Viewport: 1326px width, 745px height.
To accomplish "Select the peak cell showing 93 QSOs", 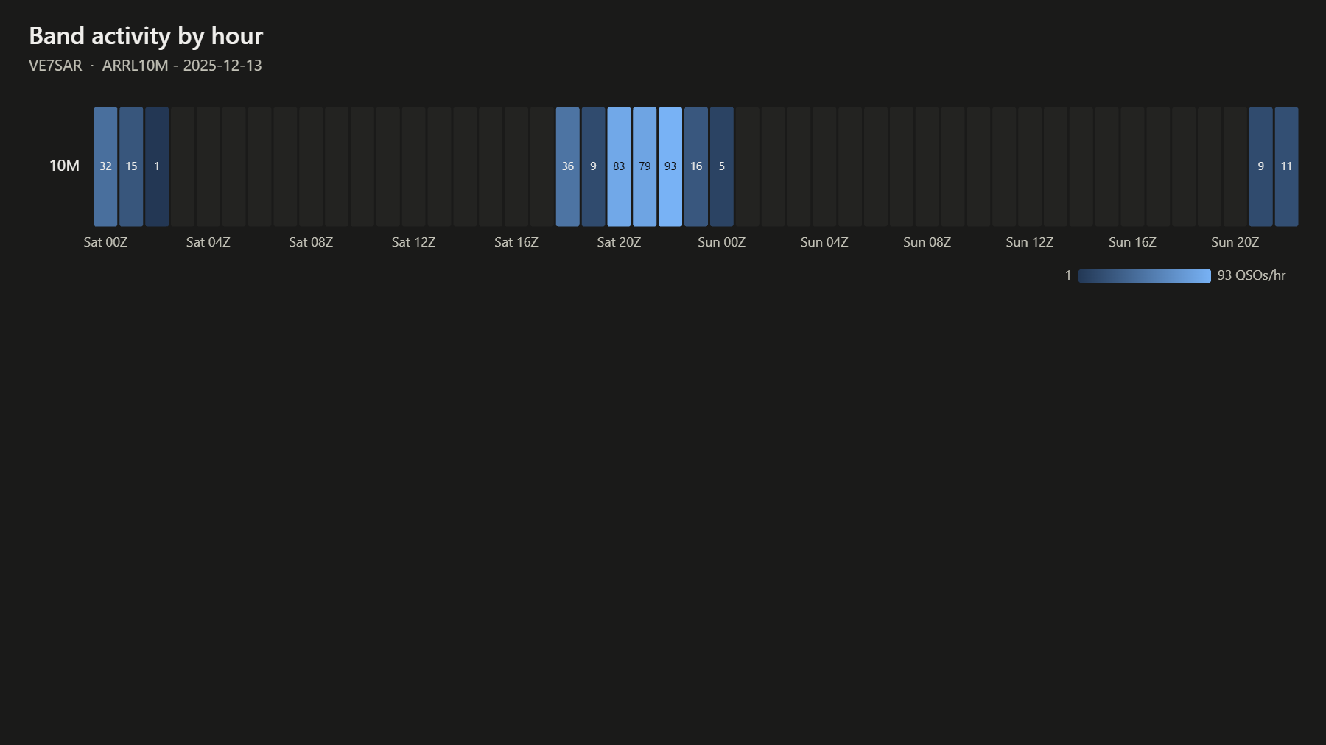I will (x=670, y=166).
